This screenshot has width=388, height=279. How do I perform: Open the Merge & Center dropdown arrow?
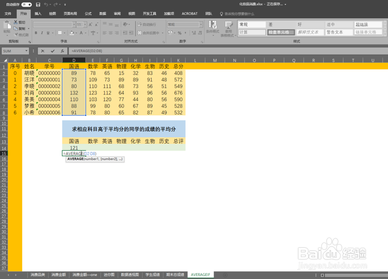point(163,33)
